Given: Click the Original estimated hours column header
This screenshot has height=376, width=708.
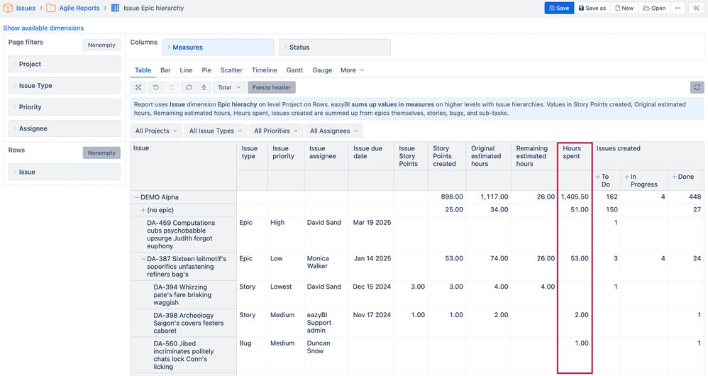Looking at the screenshot, I should coord(489,156).
